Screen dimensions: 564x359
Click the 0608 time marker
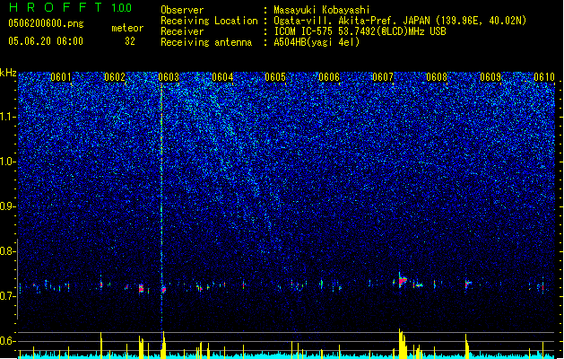(x=437, y=77)
